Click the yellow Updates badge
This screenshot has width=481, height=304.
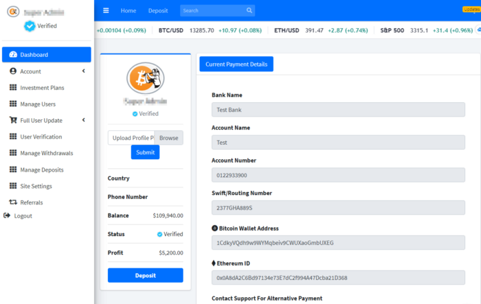(x=471, y=10)
